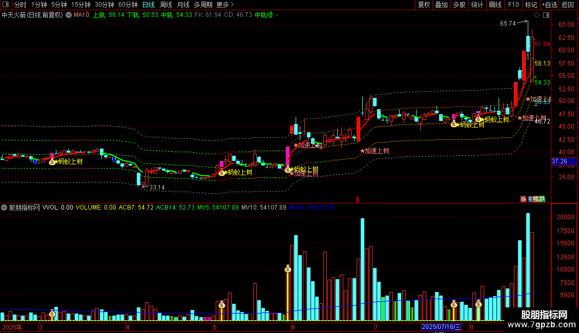This screenshot has width=579, height=333.
Task: Select the 5分钟 period tab
Action: click(59, 5)
